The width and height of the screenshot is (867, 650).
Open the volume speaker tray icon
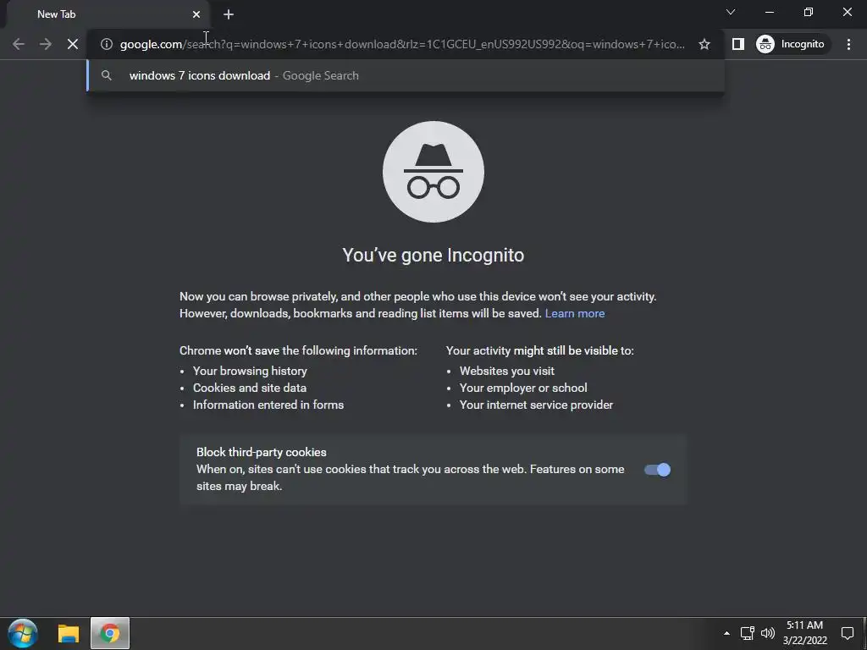pos(767,633)
